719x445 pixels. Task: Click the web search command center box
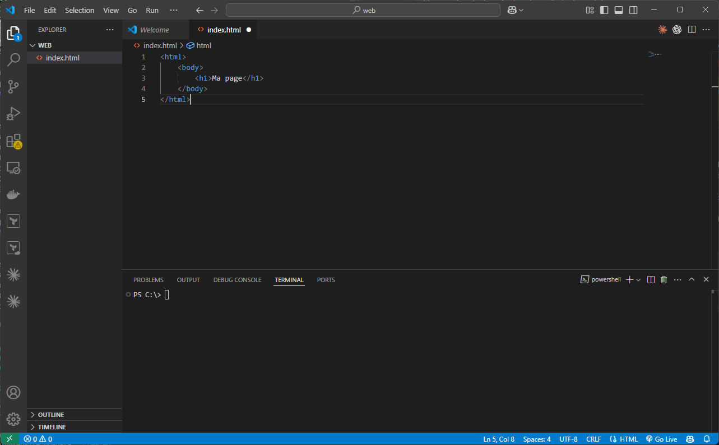click(x=363, y=10)
